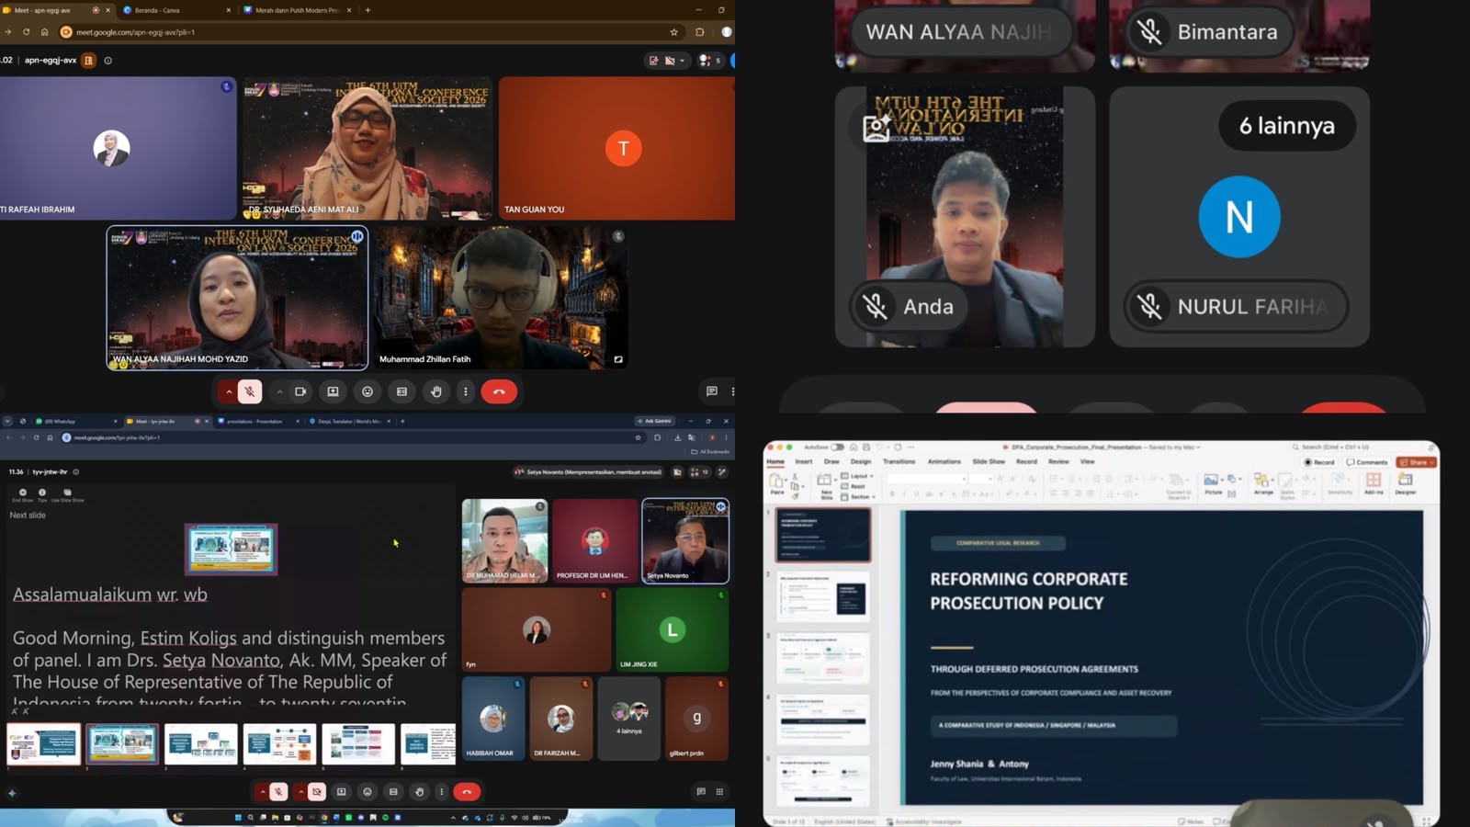Expand the Section dropdown in PowerPoint

856,496
